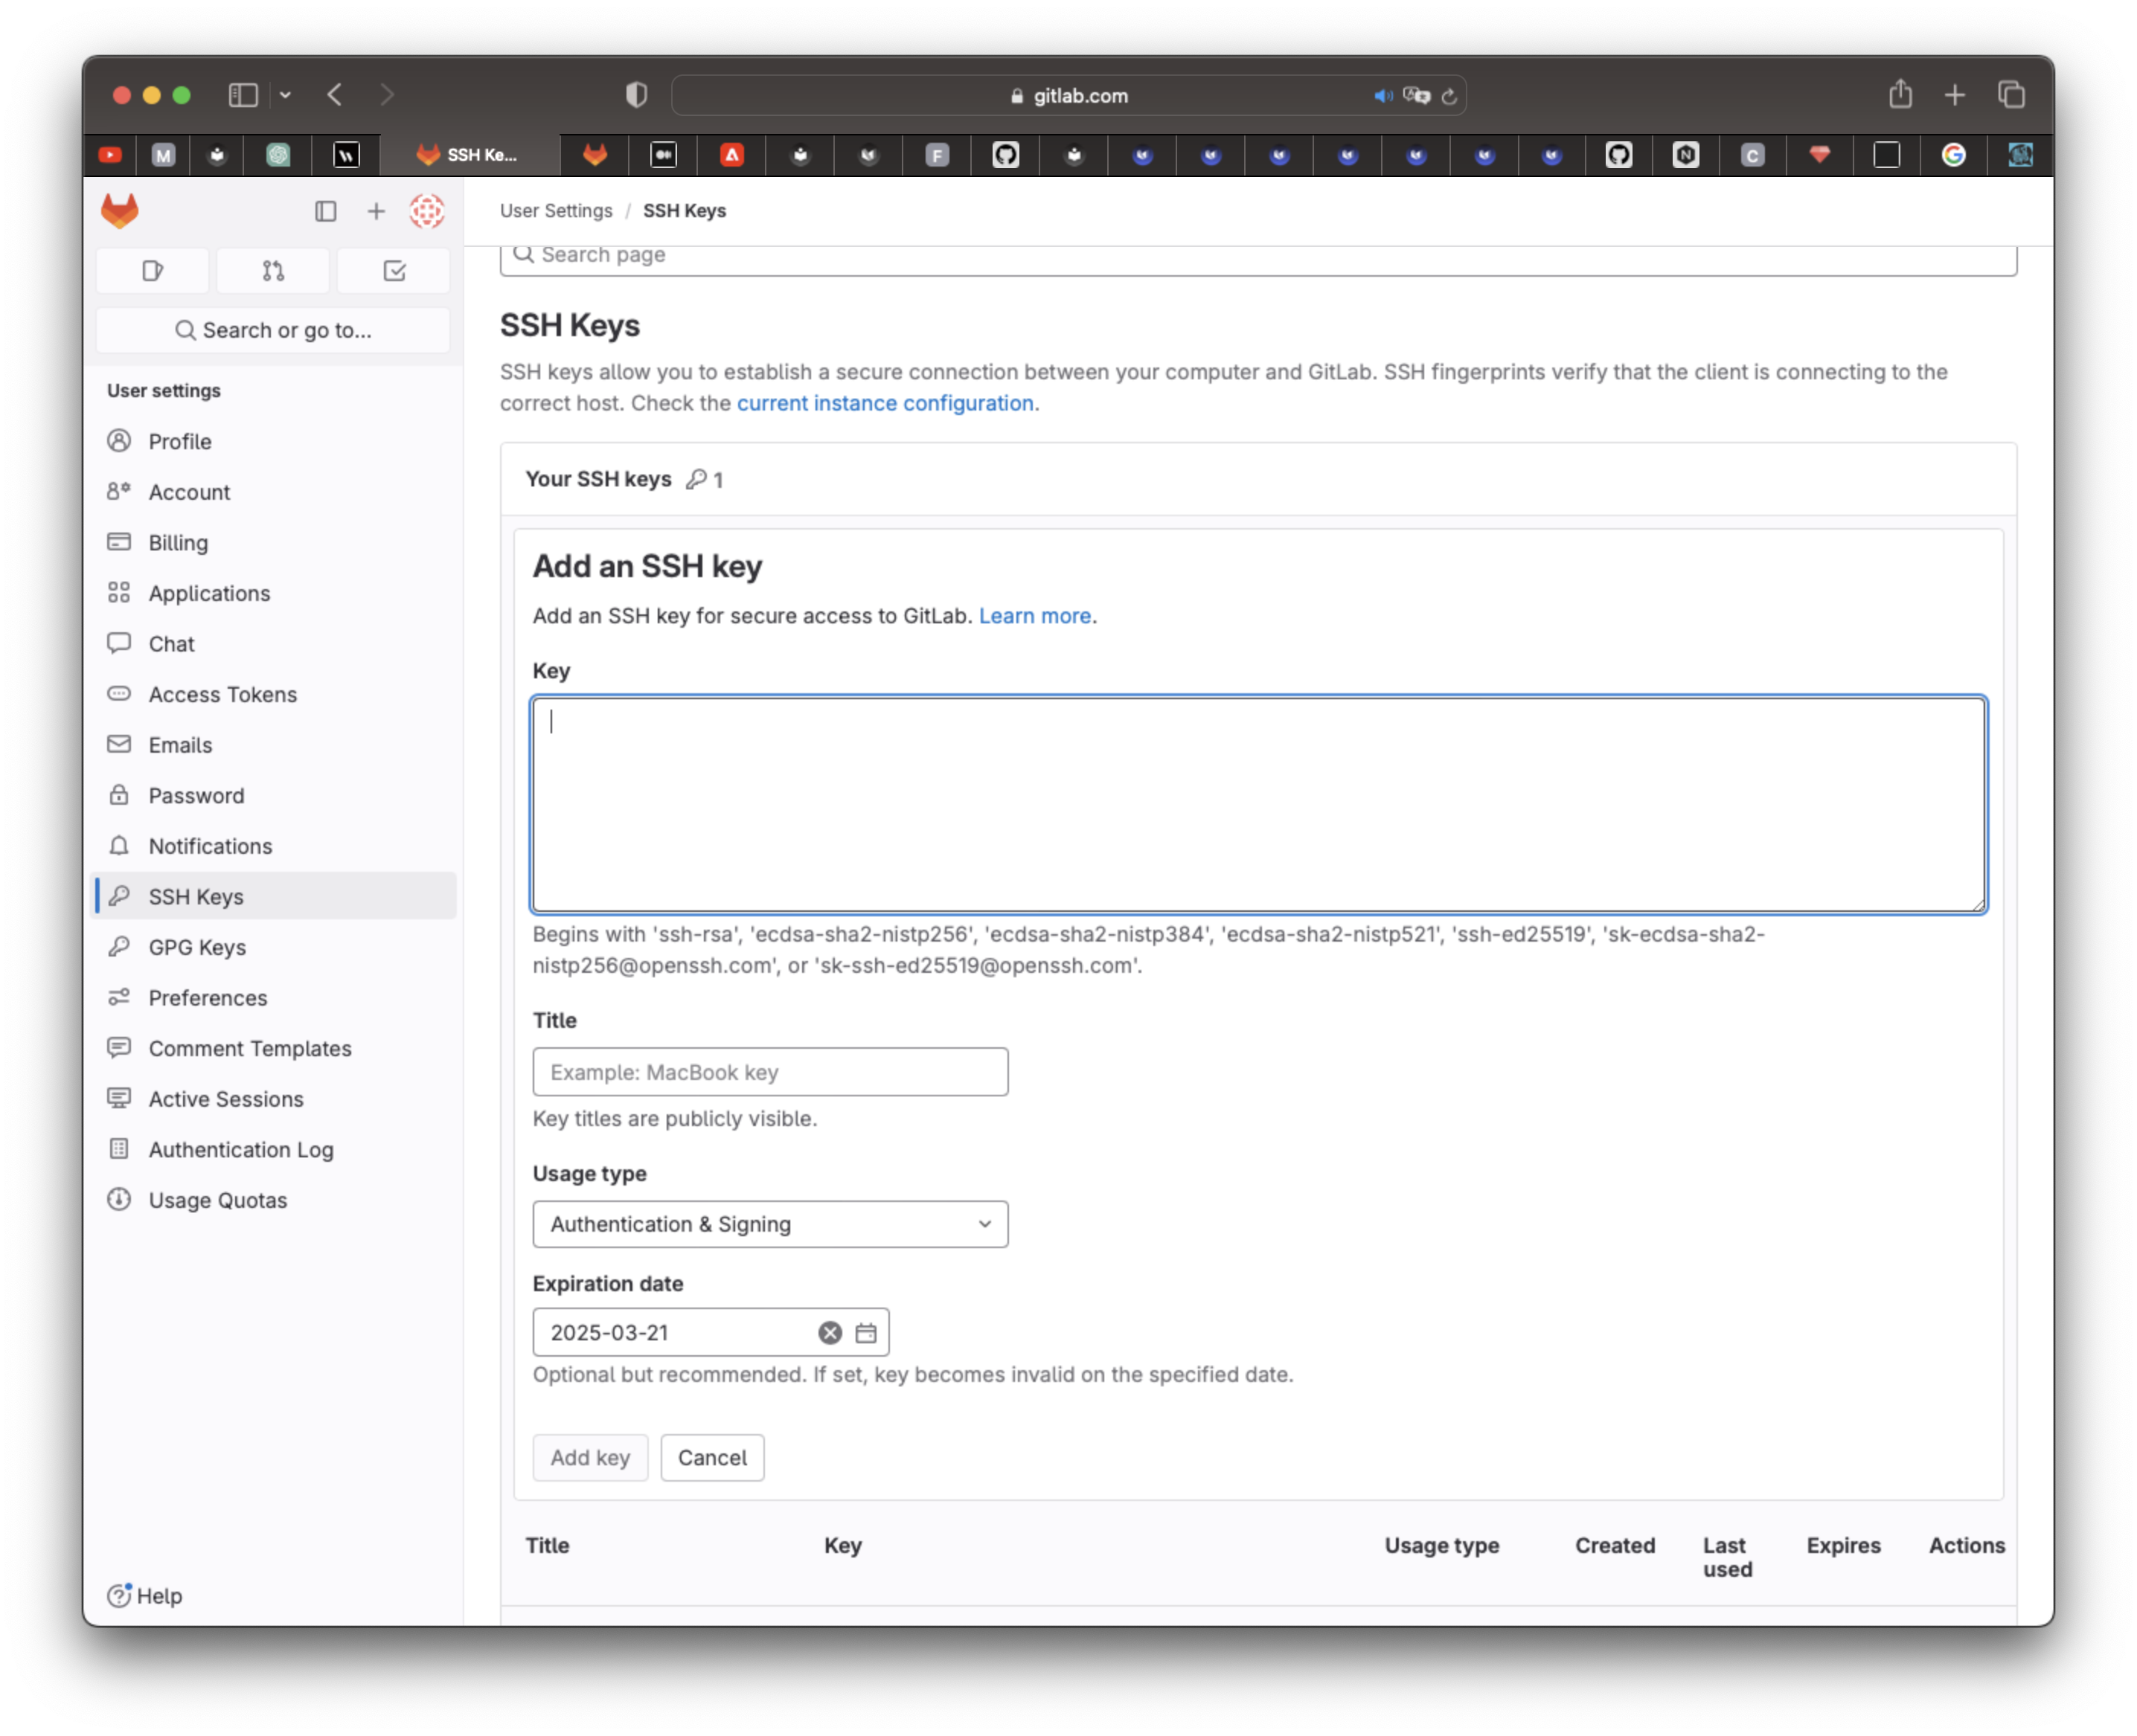Open the Learn more link

coord(1034,616)
